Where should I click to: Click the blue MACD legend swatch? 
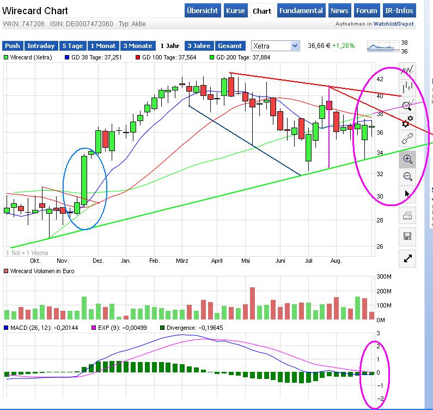6,328
